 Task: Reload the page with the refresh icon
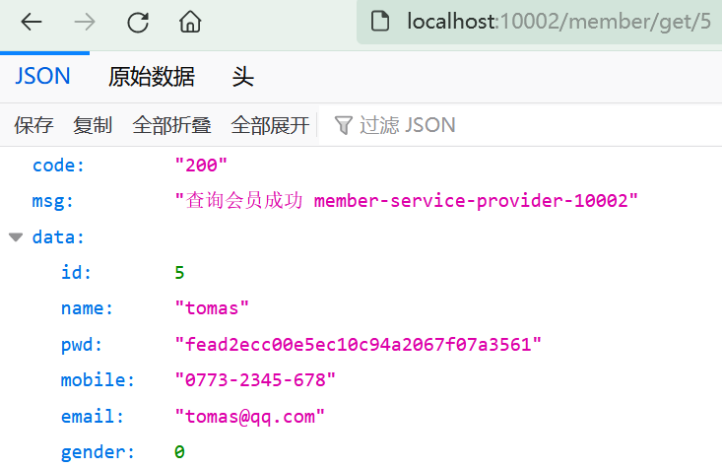(138, 22)
